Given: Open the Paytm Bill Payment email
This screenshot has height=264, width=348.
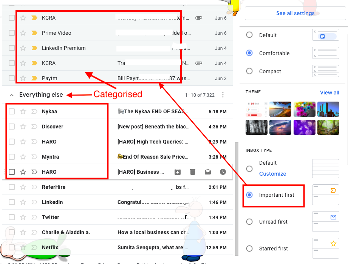Looking at the screenshot, I should 117,78.
